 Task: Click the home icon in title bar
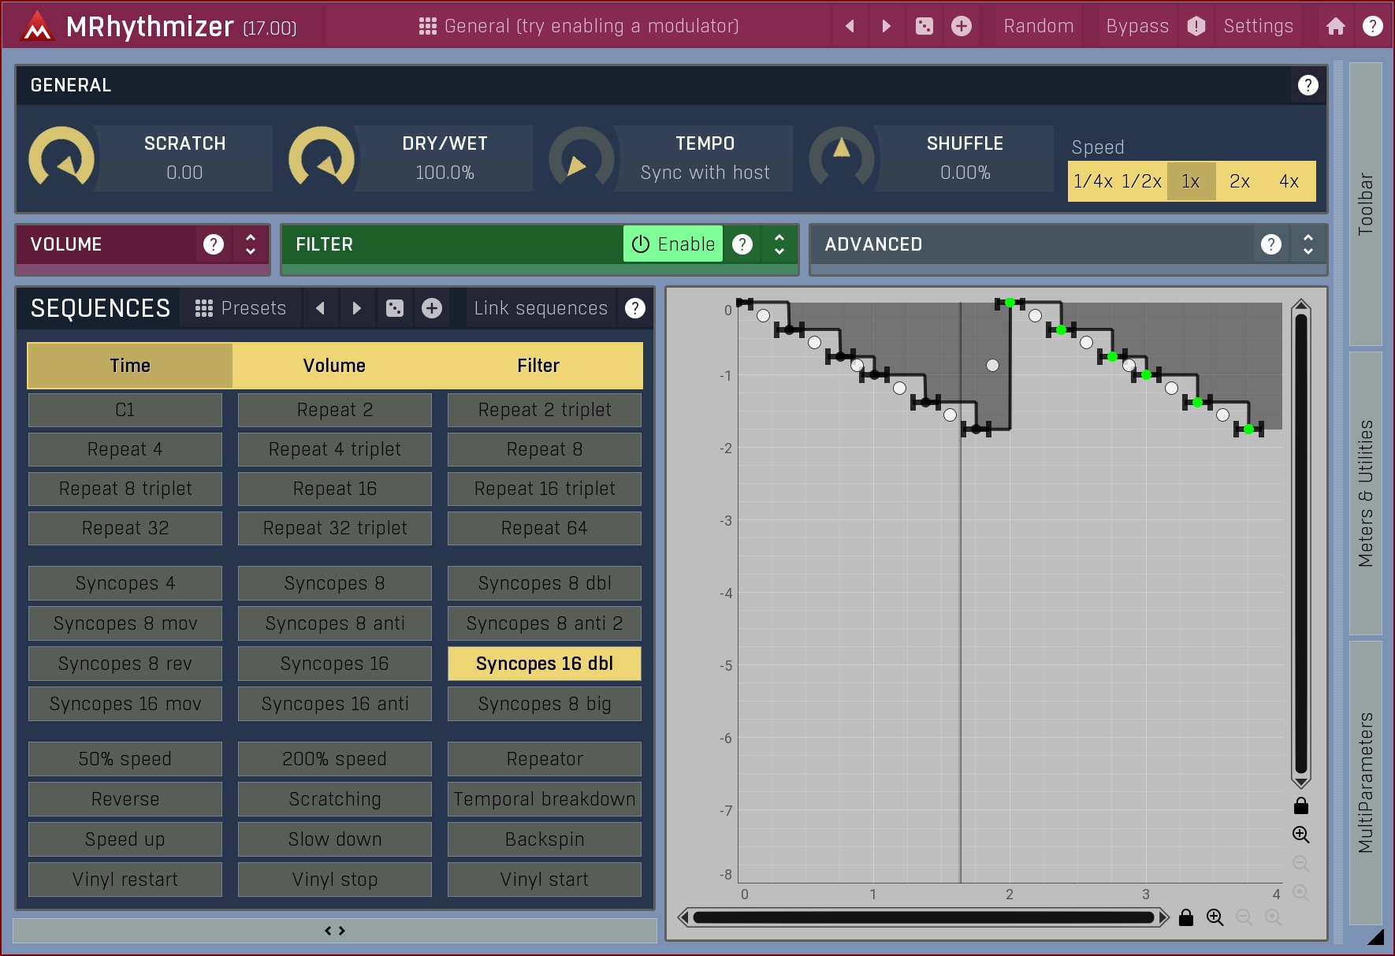click(1335, 27)
